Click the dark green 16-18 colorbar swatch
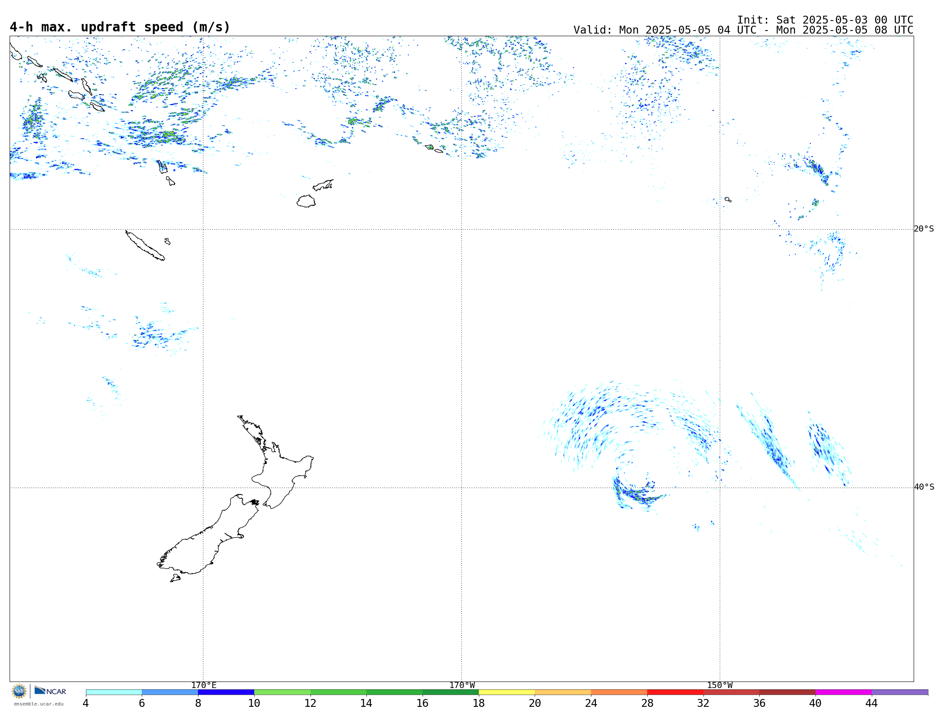The width and height of the screenshot is (942, 709). [x=451, y=692]
